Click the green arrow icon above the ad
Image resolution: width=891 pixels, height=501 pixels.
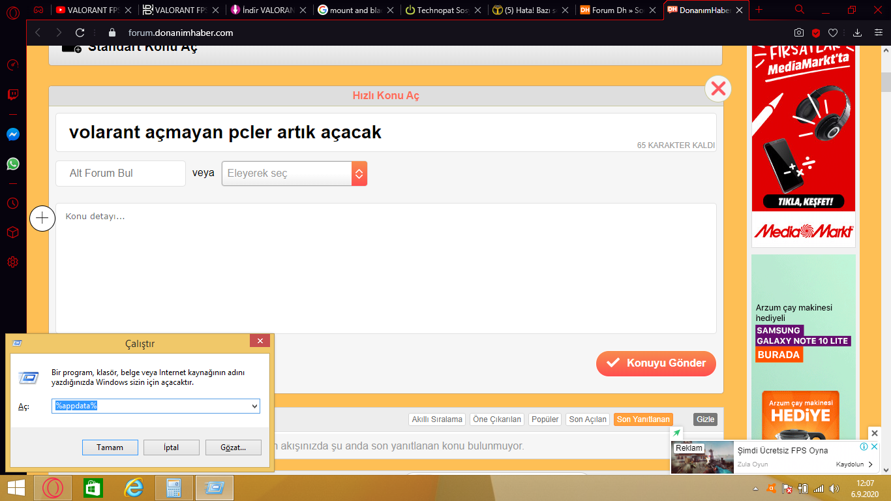tap(677, 433)
